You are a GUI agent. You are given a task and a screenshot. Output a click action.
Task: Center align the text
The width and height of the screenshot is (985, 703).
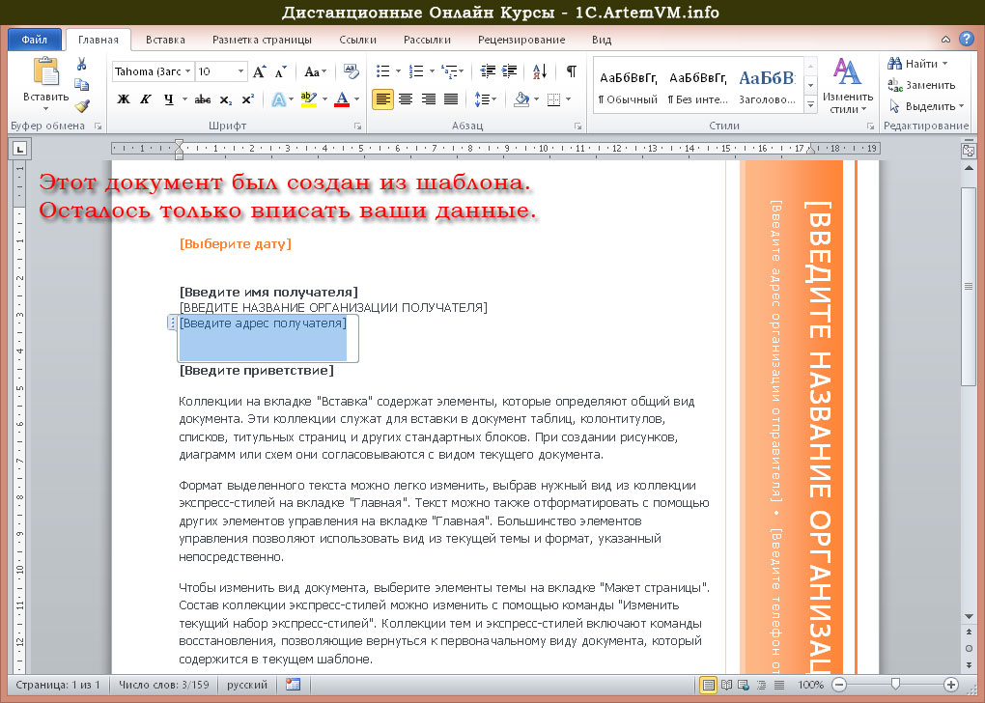pos(406,99)
